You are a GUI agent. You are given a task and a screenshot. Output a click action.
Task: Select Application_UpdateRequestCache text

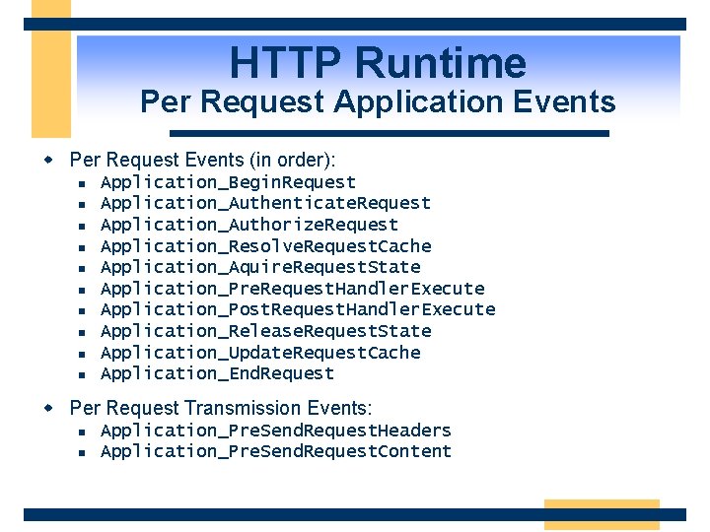[x=260, y=353]
